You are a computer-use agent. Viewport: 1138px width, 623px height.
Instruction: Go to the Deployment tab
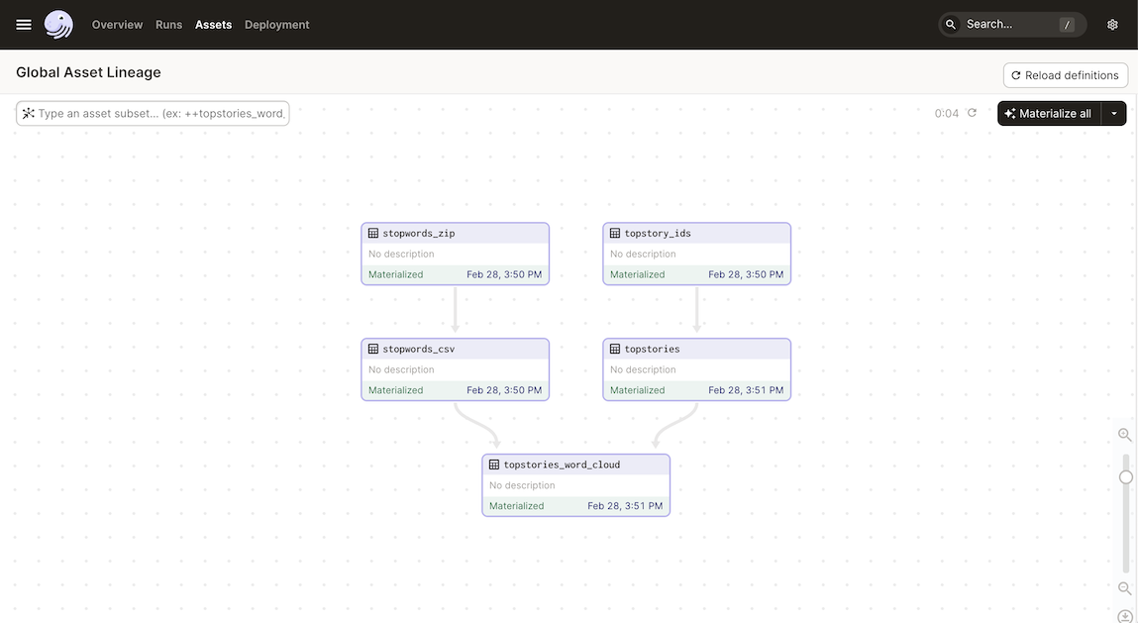(276, 25)
